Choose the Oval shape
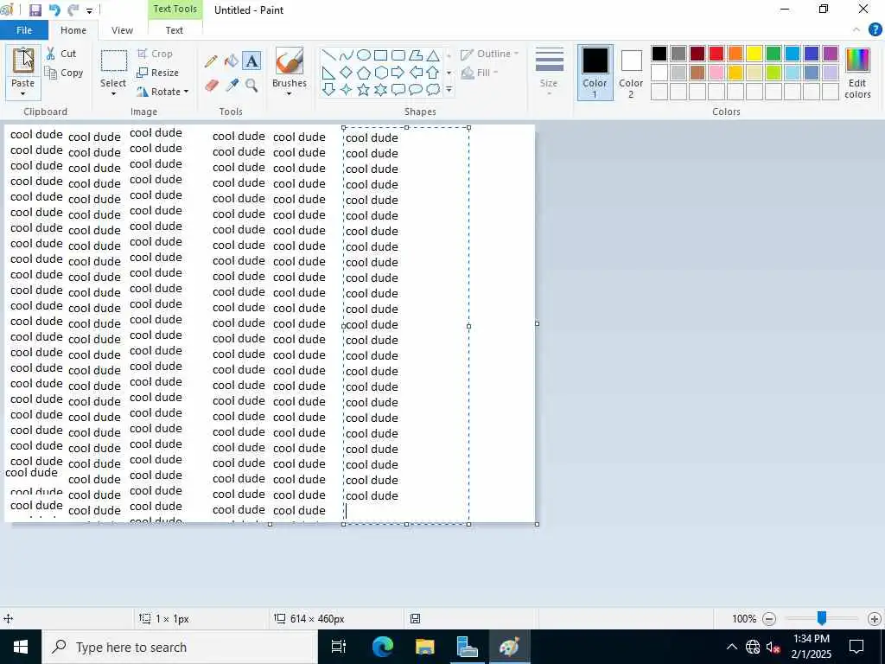Screen dimensions: 885x664 tap(364, 54)
